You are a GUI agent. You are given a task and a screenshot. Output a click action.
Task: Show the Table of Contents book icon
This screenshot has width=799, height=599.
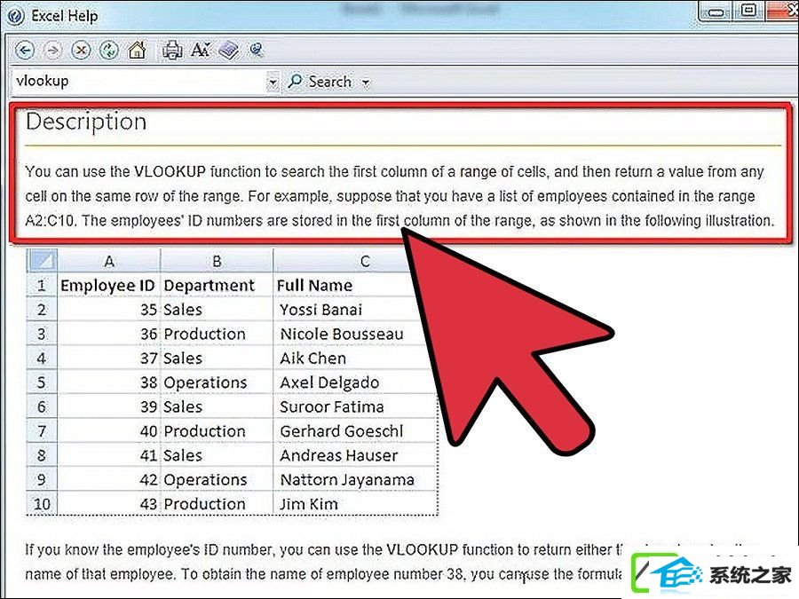[228, 50]
